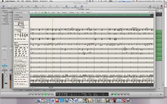Open Finder from the Dock
Viewport: 167px width, 104px height.
[x=39, y=100]
